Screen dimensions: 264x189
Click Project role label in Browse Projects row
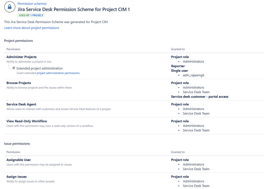click(180, 83)
